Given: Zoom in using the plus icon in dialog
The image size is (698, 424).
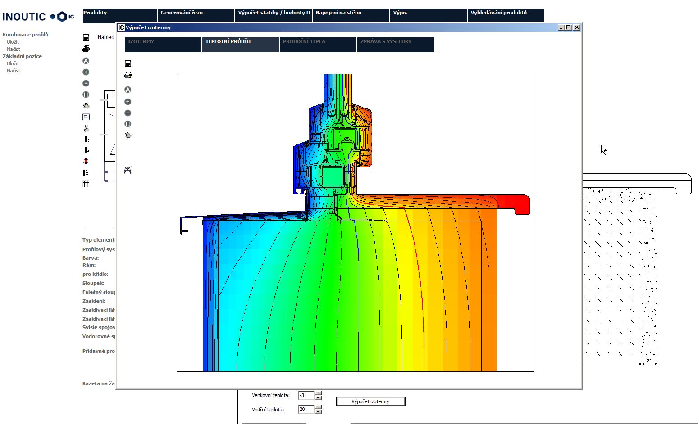Looking at the screenshot, I should (128, 102).
